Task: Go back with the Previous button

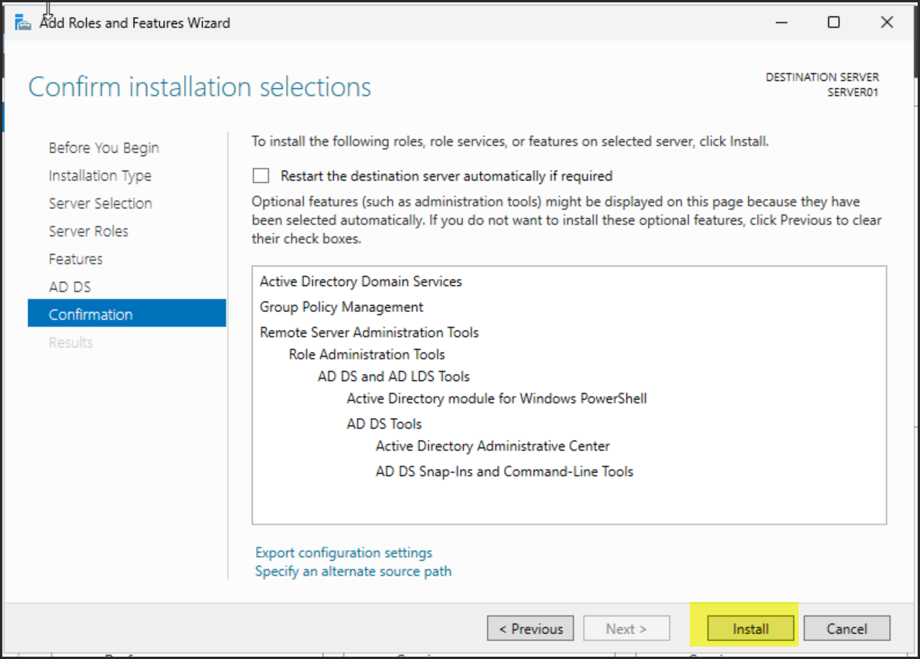Action: (530, 628)
